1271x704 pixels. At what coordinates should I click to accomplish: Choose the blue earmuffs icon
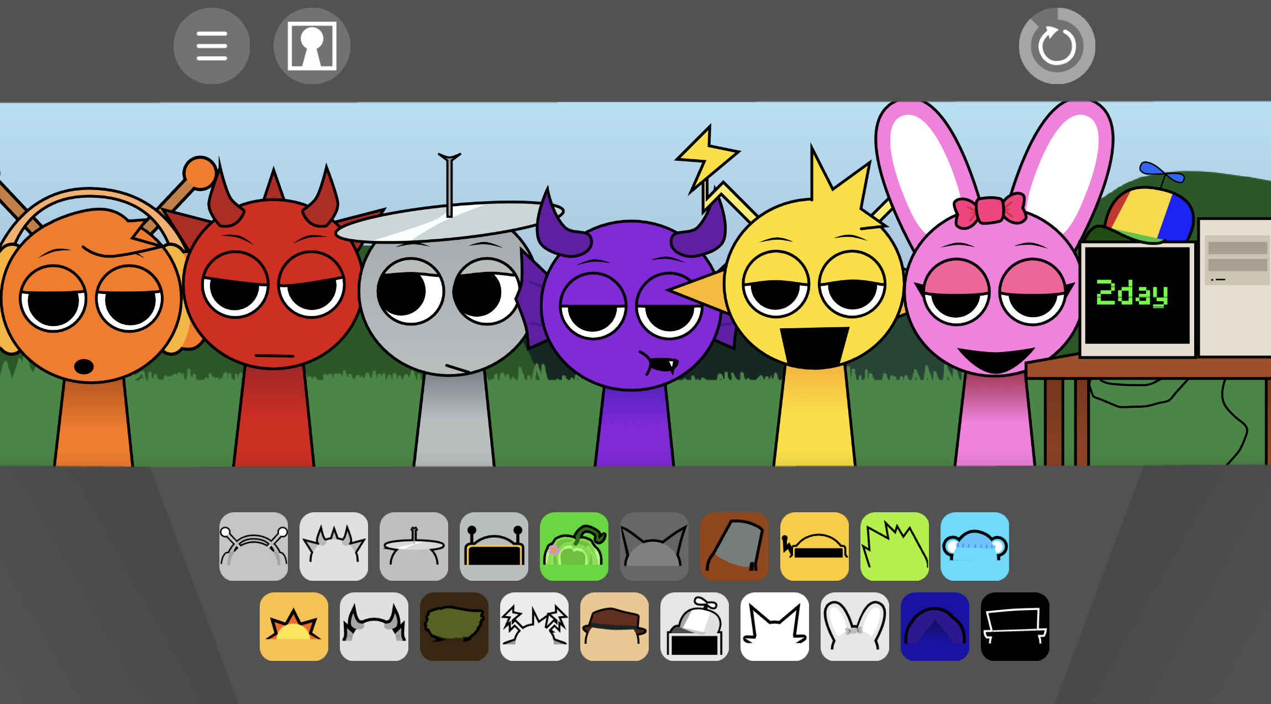click(x=975, y=547)
